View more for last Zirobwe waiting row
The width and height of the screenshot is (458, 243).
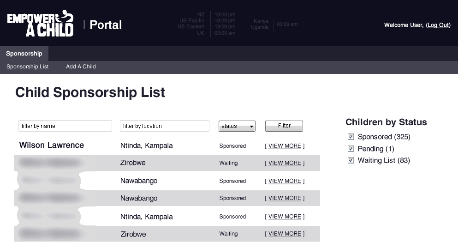(x=285, y=234)
